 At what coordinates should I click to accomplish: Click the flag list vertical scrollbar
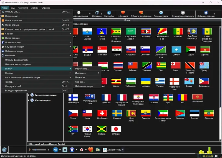[220, 84]
